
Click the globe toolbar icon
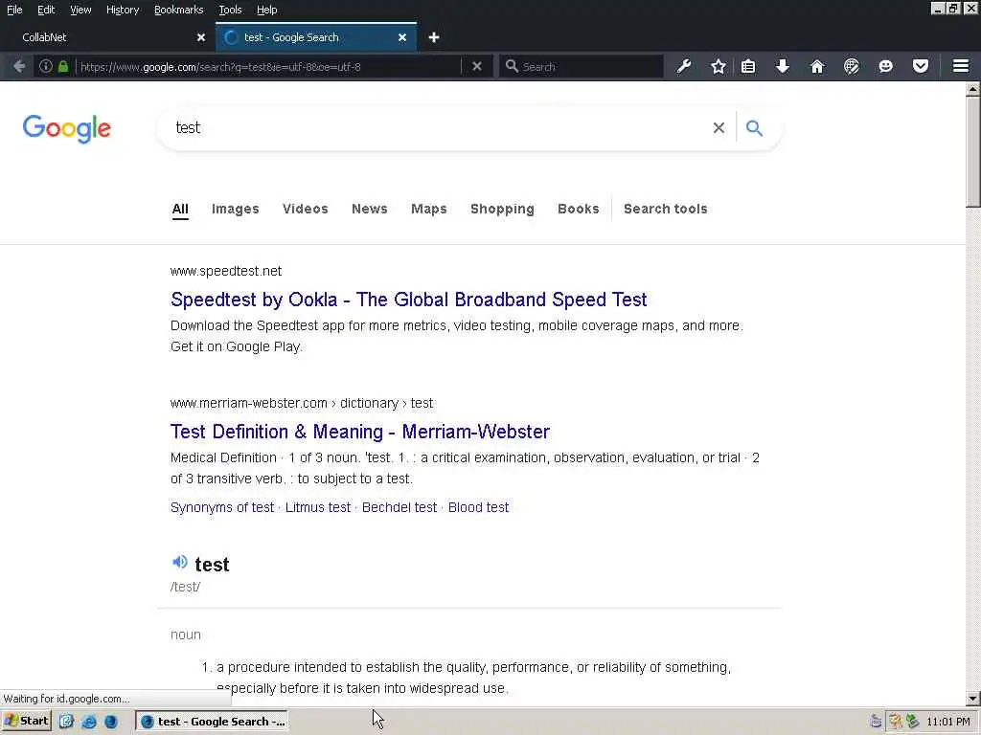coord(852,66)
